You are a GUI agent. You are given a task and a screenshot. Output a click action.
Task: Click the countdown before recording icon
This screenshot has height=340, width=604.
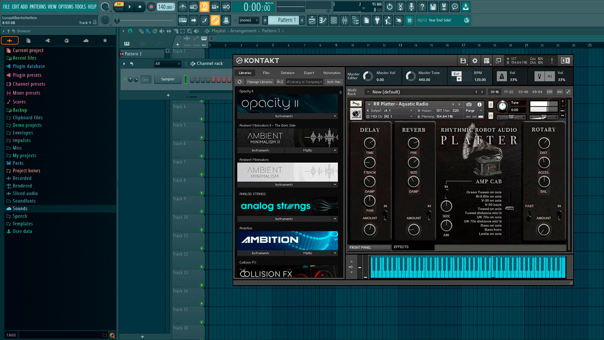tap(204, 7)
